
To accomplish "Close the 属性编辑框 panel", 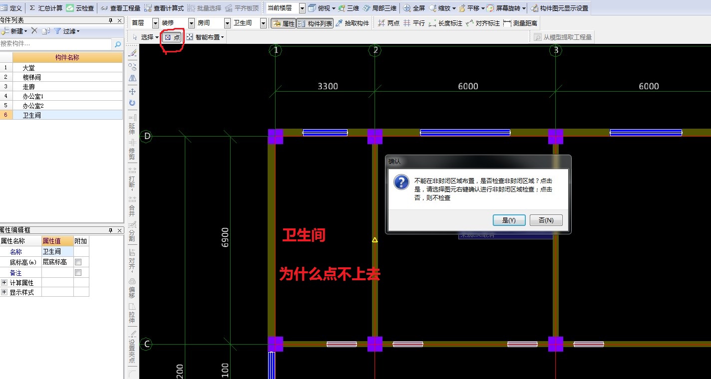I will [x=119, y=230].
